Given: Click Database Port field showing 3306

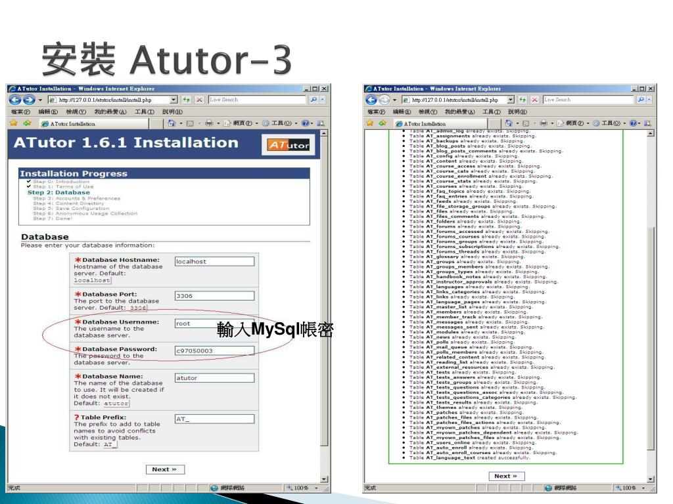Looking at the screenshot, I should click(214, 296).
